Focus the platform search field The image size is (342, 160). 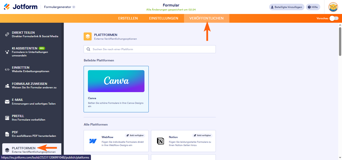tap(149, 49)
